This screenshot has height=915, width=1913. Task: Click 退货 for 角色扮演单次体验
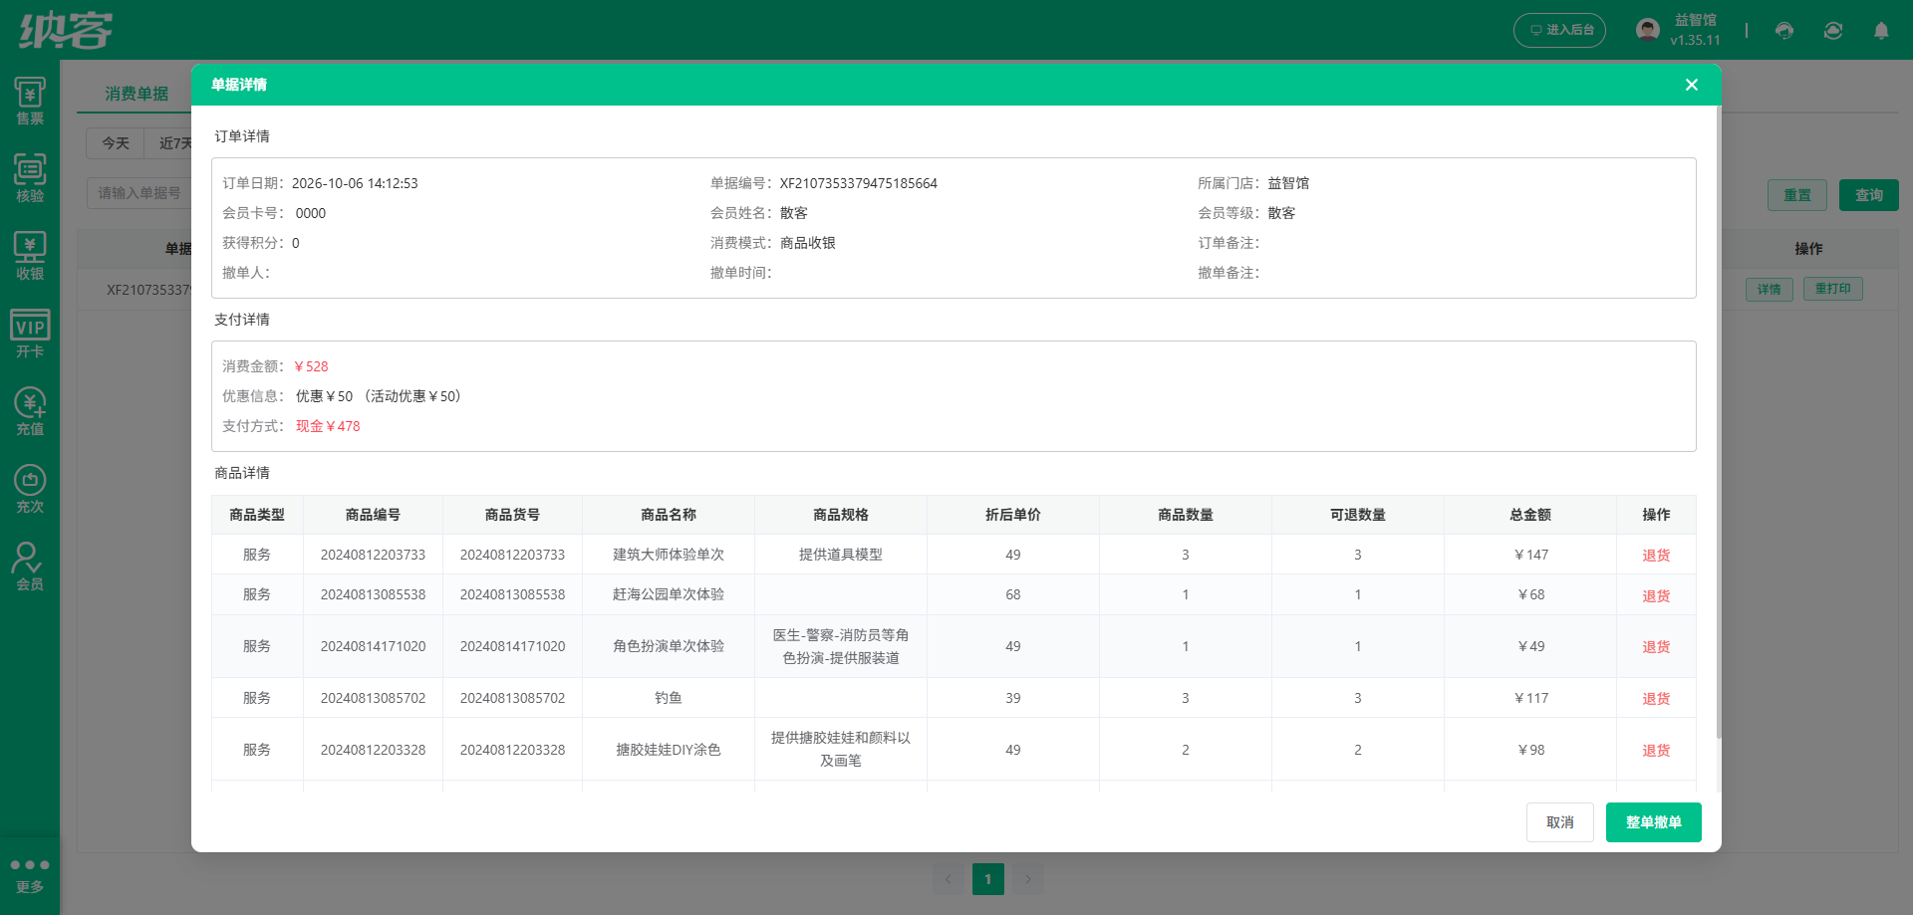1656,647
